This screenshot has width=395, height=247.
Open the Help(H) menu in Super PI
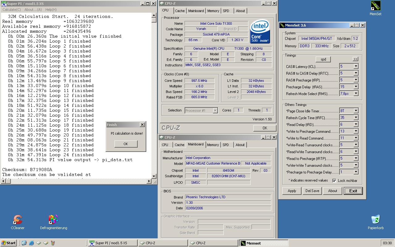click(x=51, y=10)
